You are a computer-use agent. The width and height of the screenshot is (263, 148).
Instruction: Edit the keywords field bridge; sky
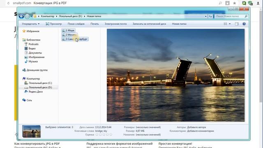101,131
